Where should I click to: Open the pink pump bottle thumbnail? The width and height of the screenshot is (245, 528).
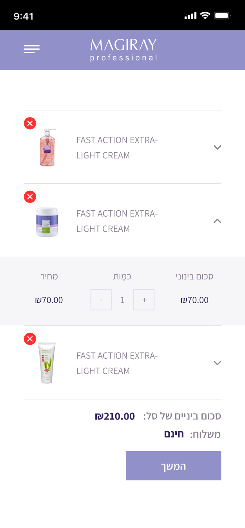(x=48, y=147)
